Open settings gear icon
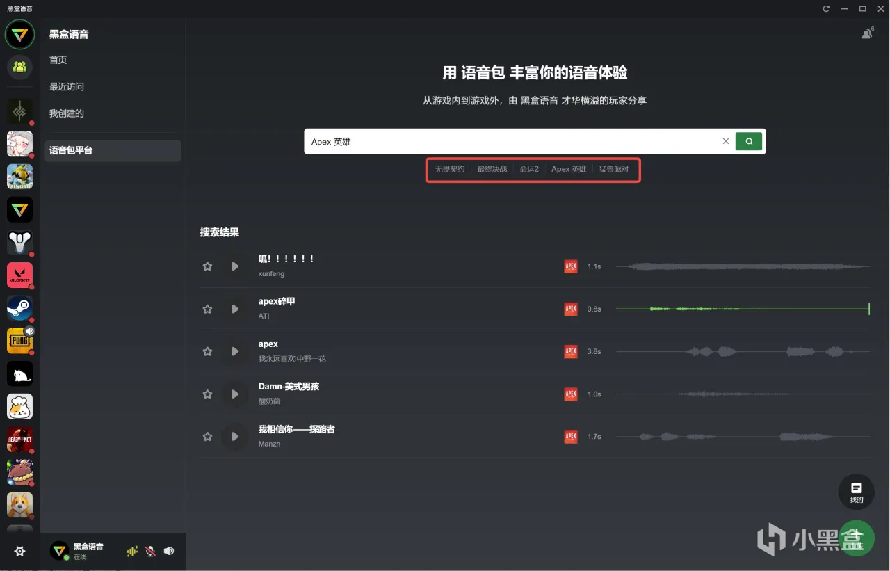890x571 pixels. coord(19,551)
